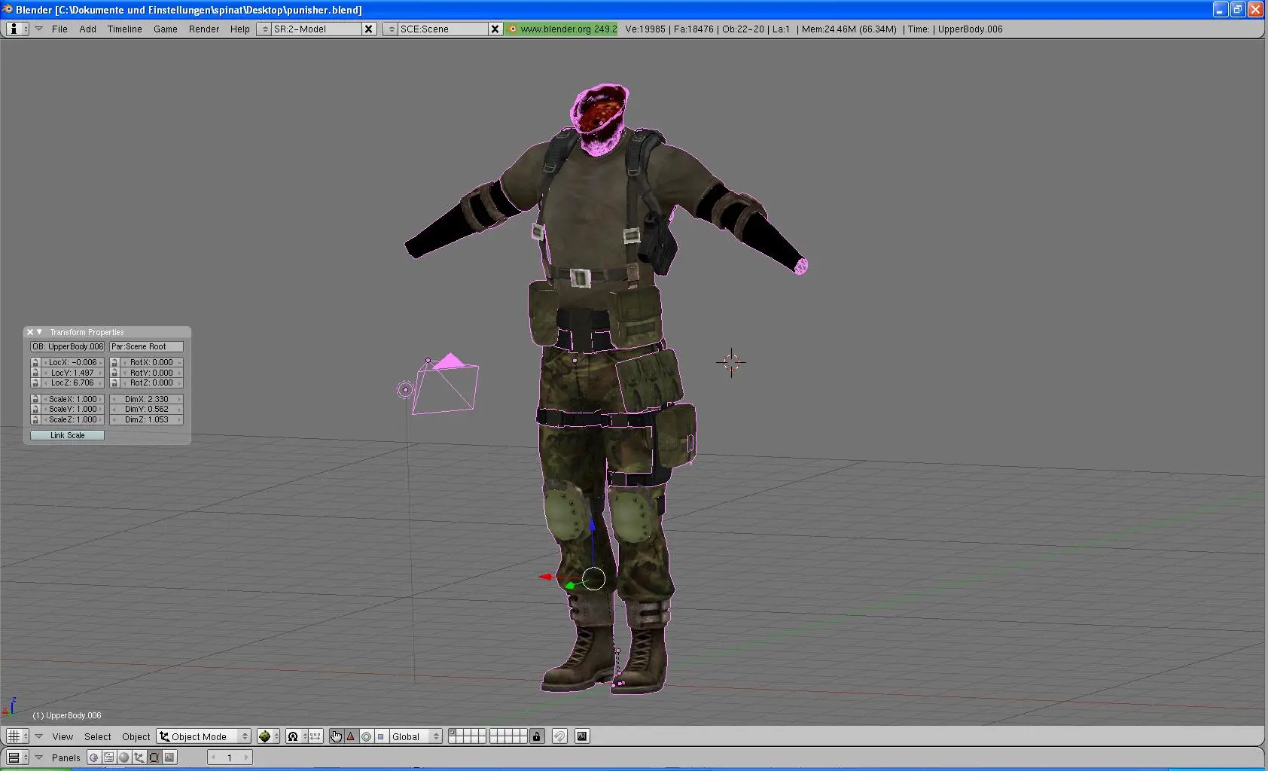Open the Object Mode dropdown
The height and width of the screenshot is (771, 1268).
pyautogui.click(x=203, y=736)
